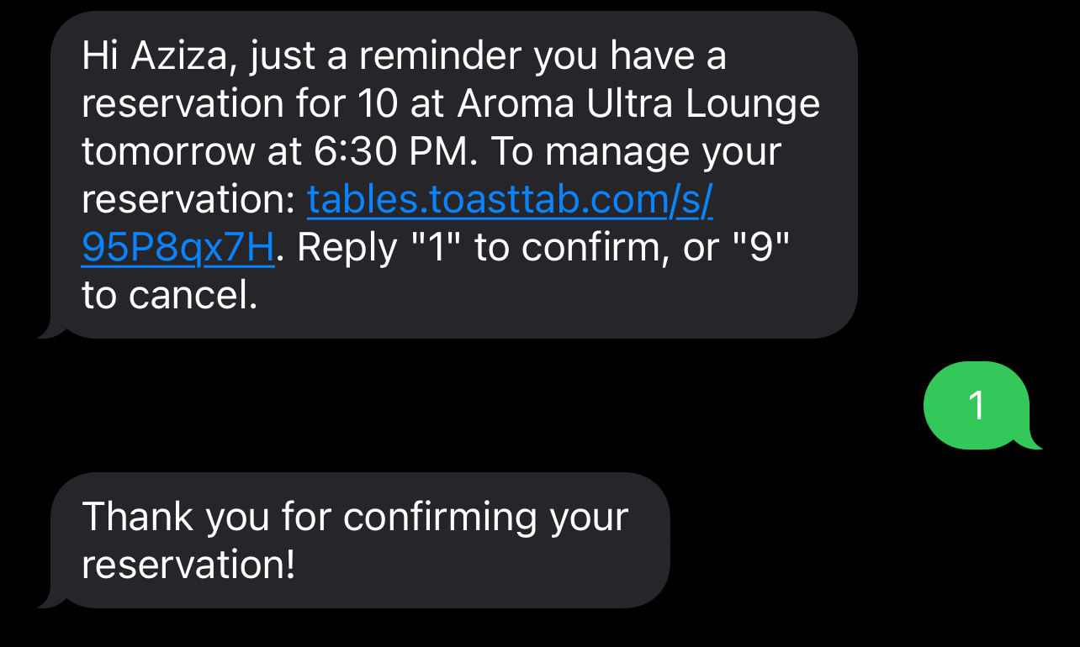Click the tail of the green sent bubble

tap(1033, 442)
